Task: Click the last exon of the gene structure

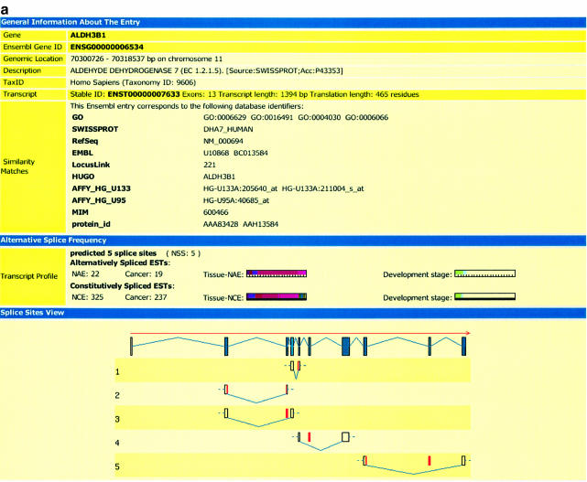Action: [464, 347]
